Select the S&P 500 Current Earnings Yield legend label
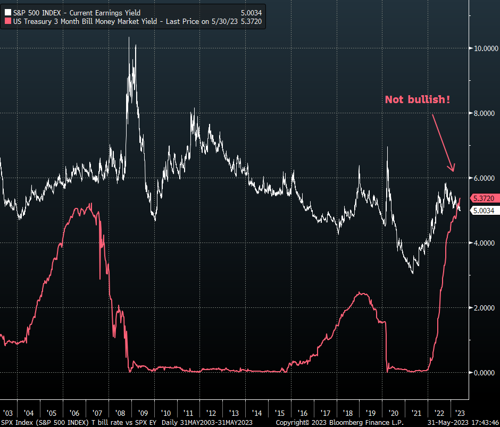Image resolution: width=500 pixels, height=427 pixels. pos(76,12)
